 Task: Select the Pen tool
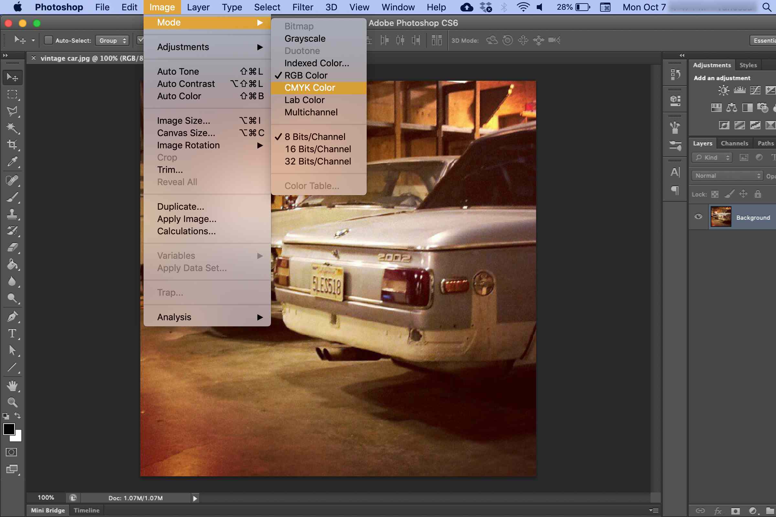[13, 317]
